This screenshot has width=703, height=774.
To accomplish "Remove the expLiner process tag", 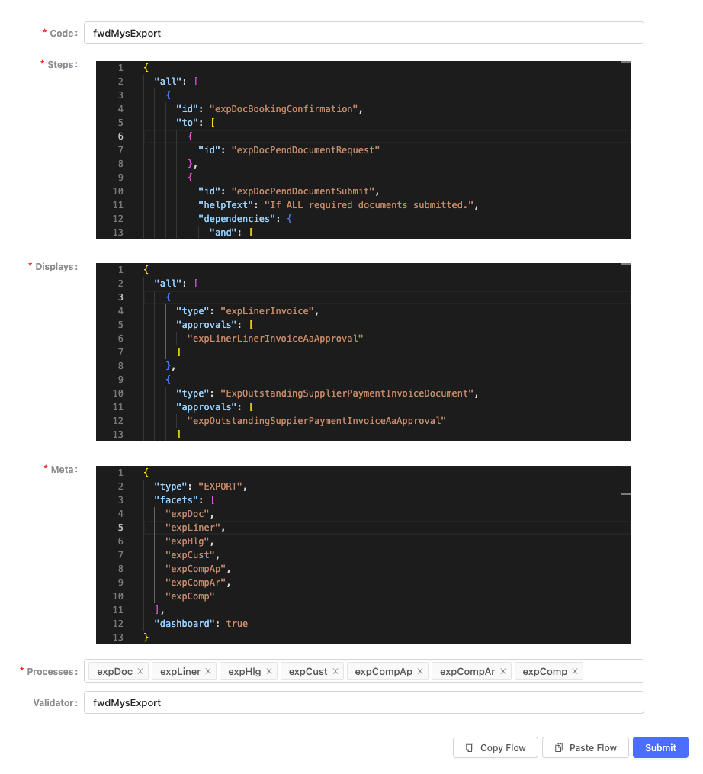I will 208,671.
